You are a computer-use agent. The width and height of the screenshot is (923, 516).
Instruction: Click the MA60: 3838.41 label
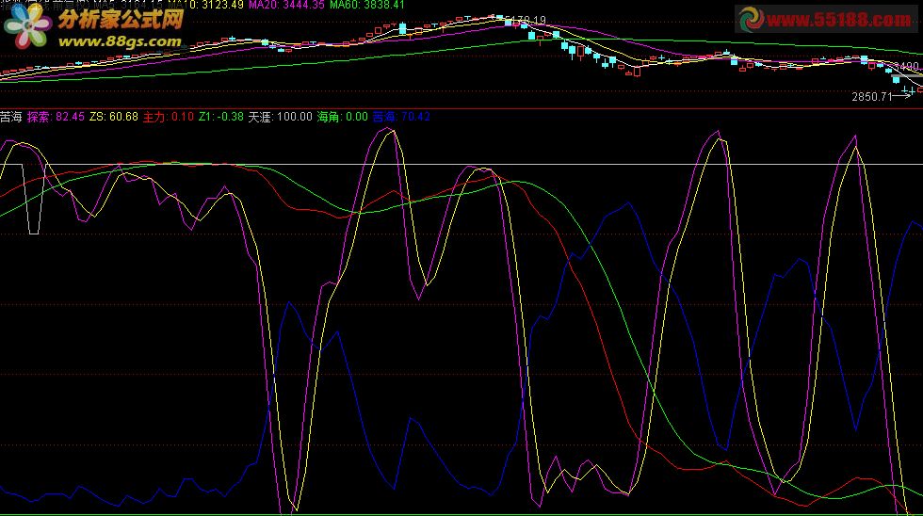tap(367, 5)
